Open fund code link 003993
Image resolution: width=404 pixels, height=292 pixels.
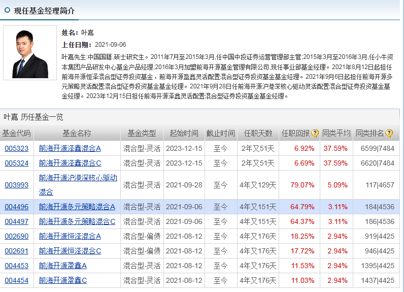tap(16, 185)
